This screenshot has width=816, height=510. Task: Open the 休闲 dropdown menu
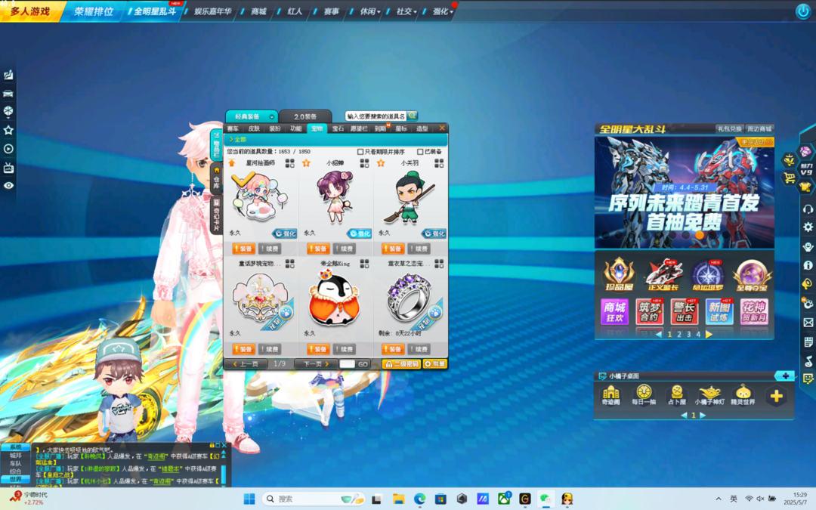coord(370,11)
